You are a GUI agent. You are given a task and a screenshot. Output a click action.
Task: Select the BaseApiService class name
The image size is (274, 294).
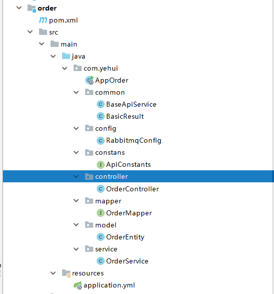[131, 105]
